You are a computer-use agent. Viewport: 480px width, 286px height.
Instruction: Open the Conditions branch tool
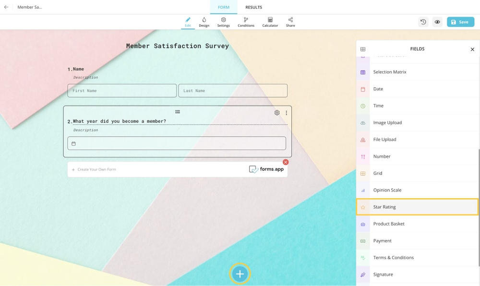point(246,22)
